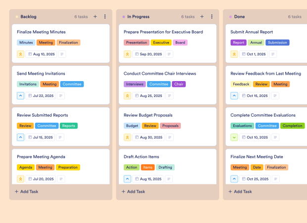Select the Aug 10, 2025 due date
The width and height of the screenshot is (307, 223).
coord(41,54)
